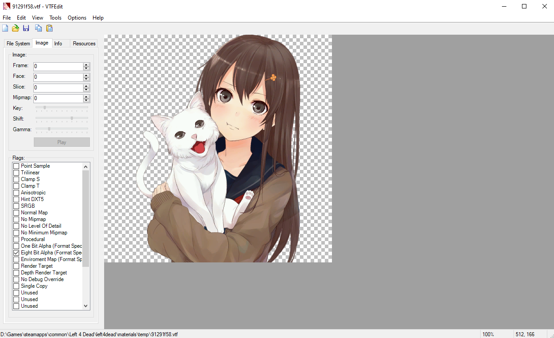
Task: Click the Flags list scrollbar thumb
Action: pos(86,218)
